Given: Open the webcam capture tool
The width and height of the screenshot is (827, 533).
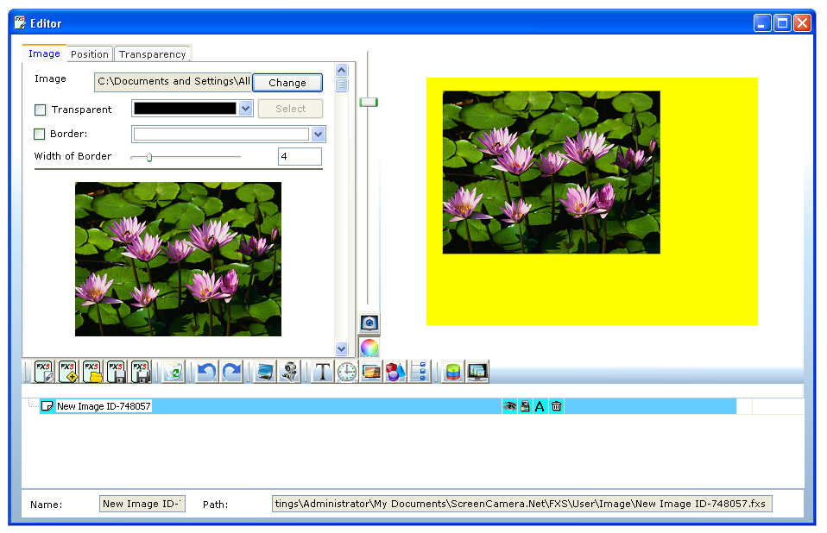Looking at the screenshot, I should tap(287, 372).
